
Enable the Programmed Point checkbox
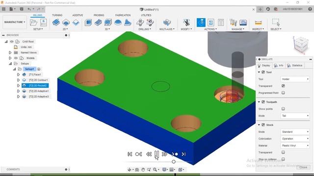pyautogui.click(x=283, y=93)
